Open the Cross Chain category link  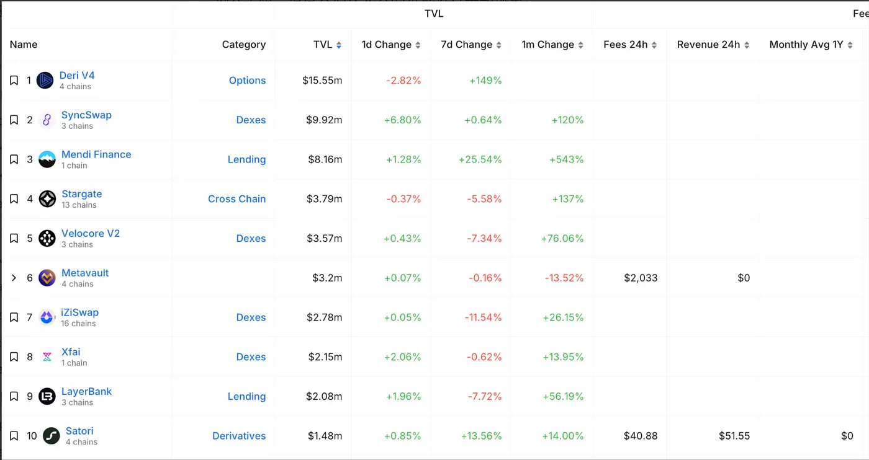coord(236,199)
